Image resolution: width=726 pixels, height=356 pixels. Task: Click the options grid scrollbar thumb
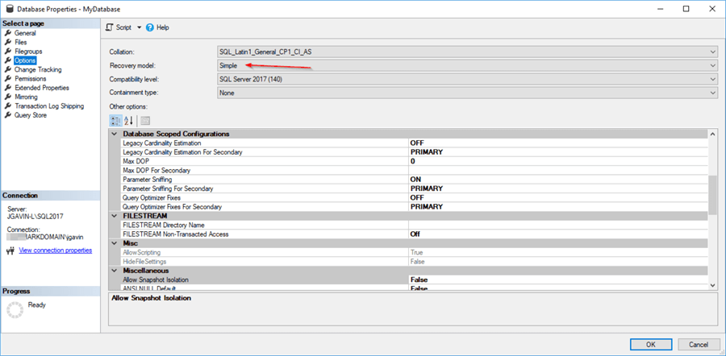(712, 194)
